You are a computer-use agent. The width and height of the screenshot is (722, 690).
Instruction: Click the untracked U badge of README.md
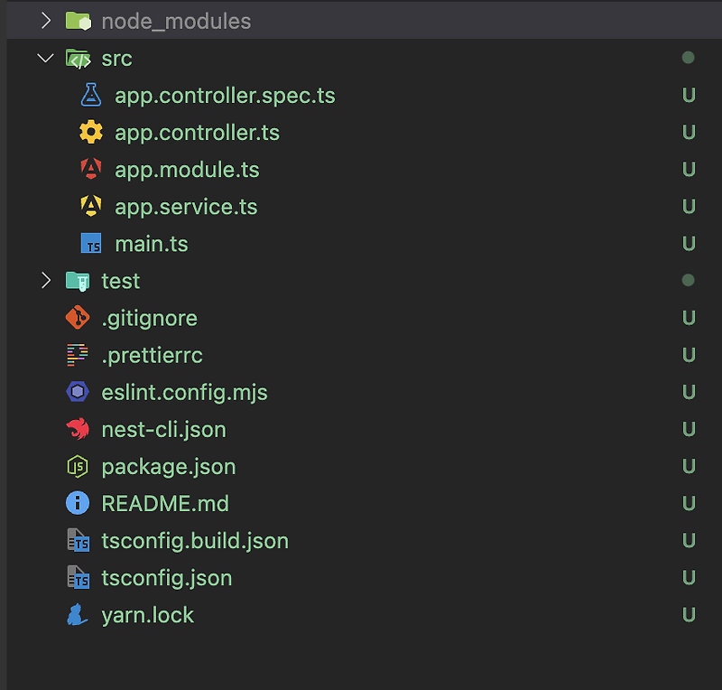point(689,503)
